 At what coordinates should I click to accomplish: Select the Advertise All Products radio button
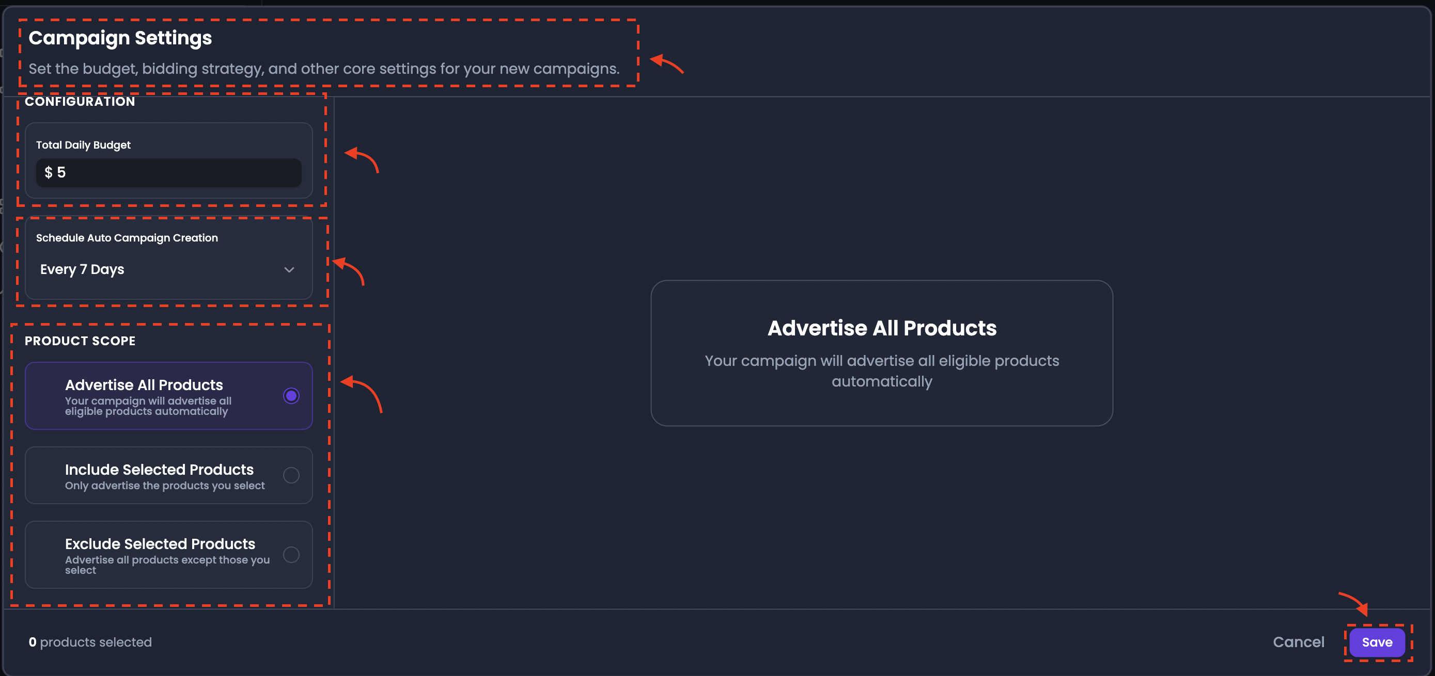pos(291,396)
